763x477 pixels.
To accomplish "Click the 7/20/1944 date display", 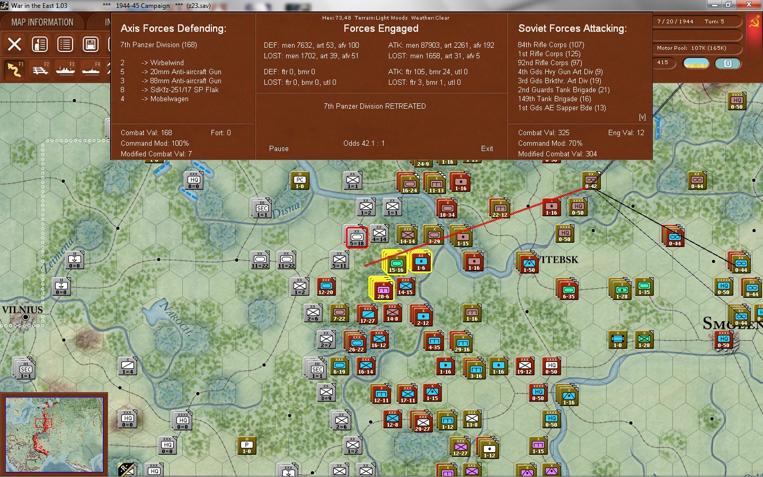I will (x=675, y=22).
